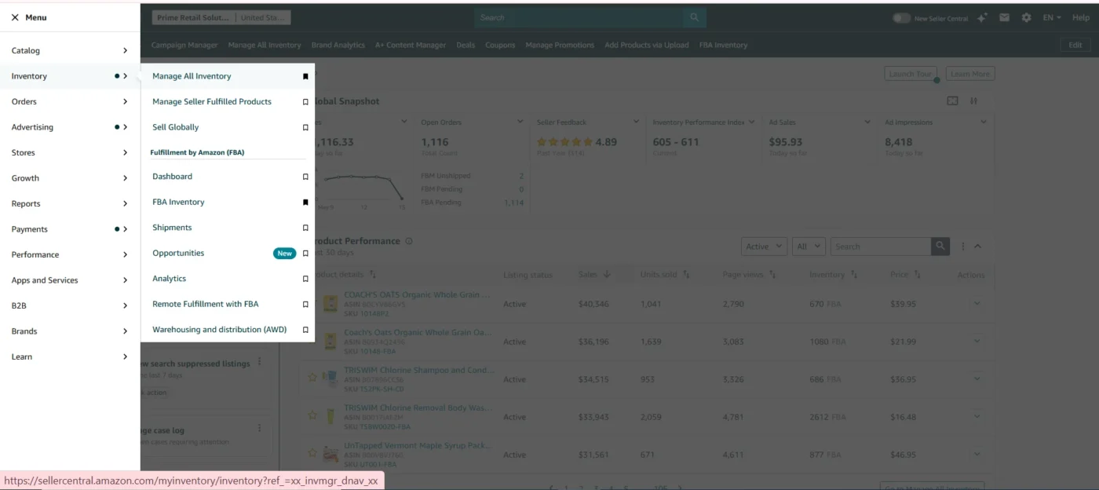1099x490 pixels.
Task: Click the Global Snapshot expand view icon
Action: coord(952,101)
